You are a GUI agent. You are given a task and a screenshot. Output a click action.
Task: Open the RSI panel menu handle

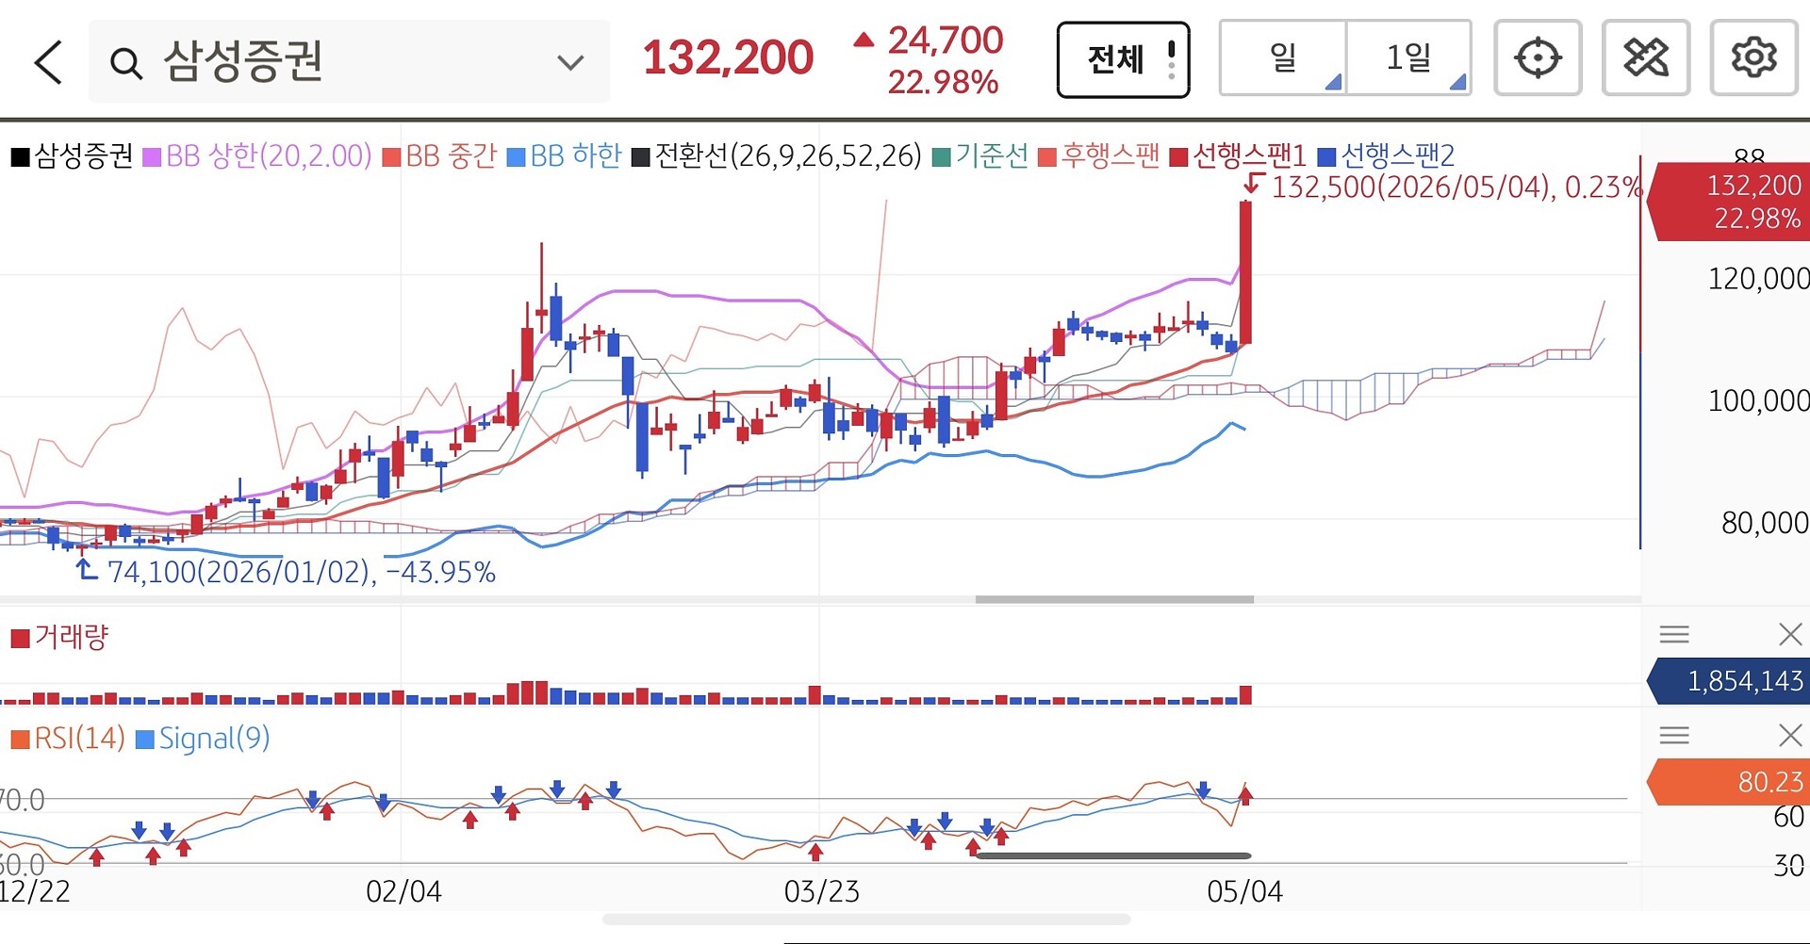[x=1674, y=735]
